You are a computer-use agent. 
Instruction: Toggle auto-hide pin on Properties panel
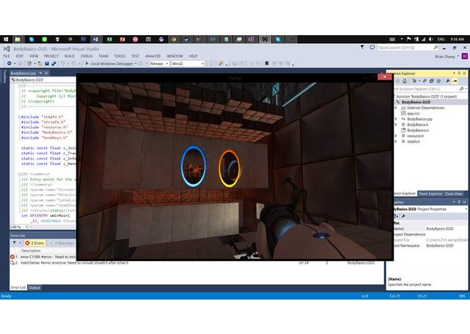(x=459, y=202)
